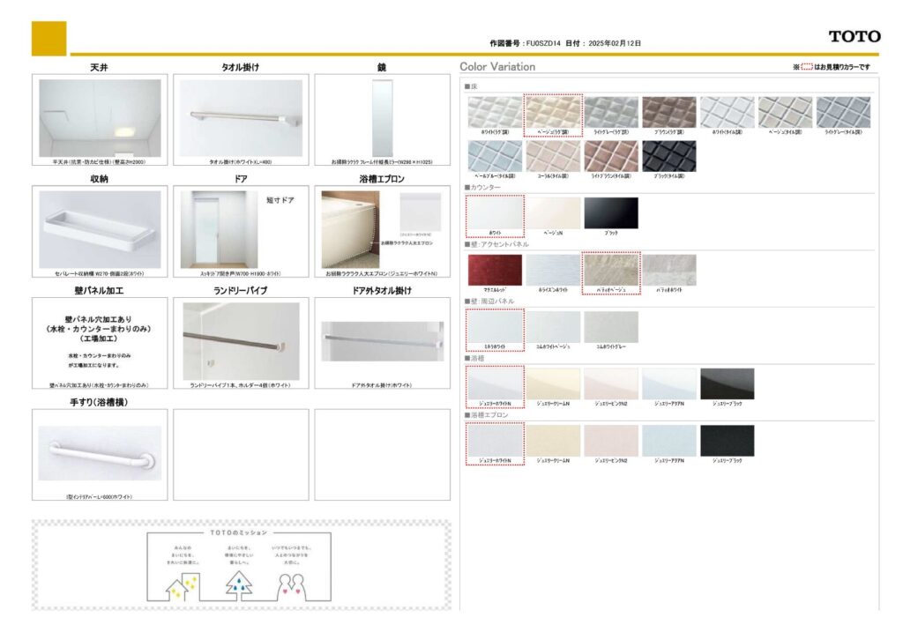Click the tree icon in the mission banner
903x625 pixels.
click(x=238, y=583)
